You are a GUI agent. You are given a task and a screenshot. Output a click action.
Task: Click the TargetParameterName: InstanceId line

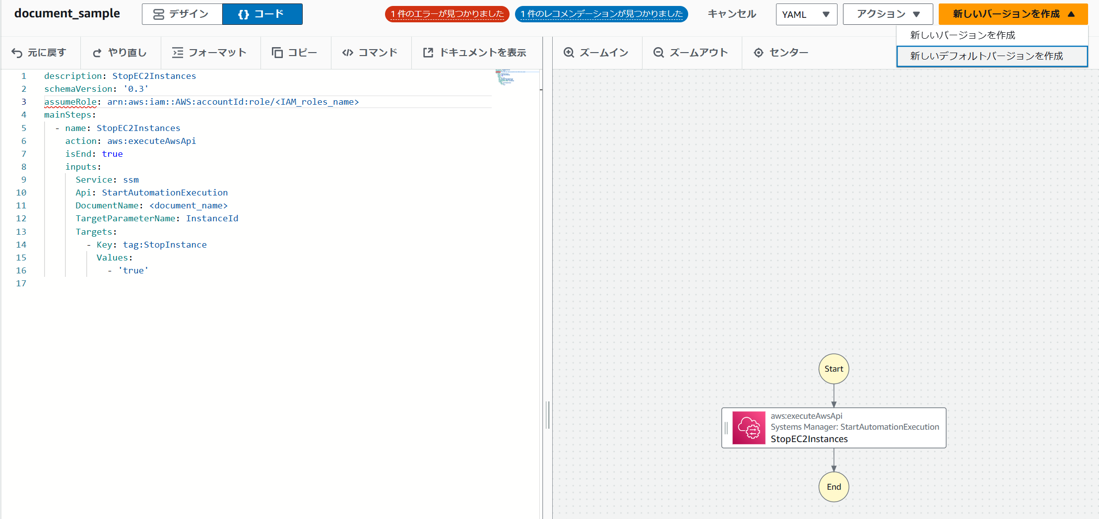(x=157, y=218)
